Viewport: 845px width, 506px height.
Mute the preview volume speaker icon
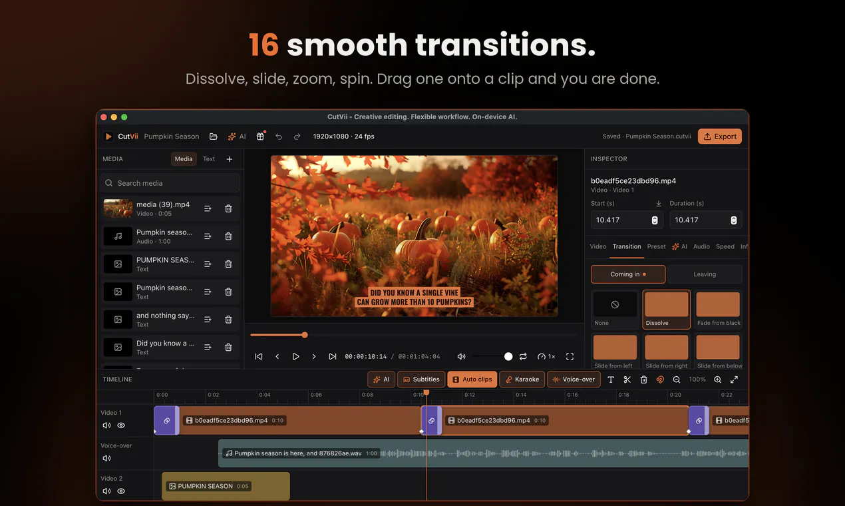(462, 357)
